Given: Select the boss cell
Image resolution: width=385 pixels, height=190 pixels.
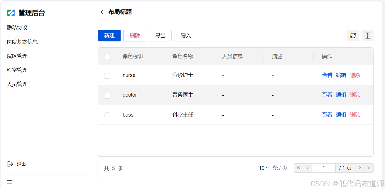Looking at the screenshot, I should coord(128,115).
